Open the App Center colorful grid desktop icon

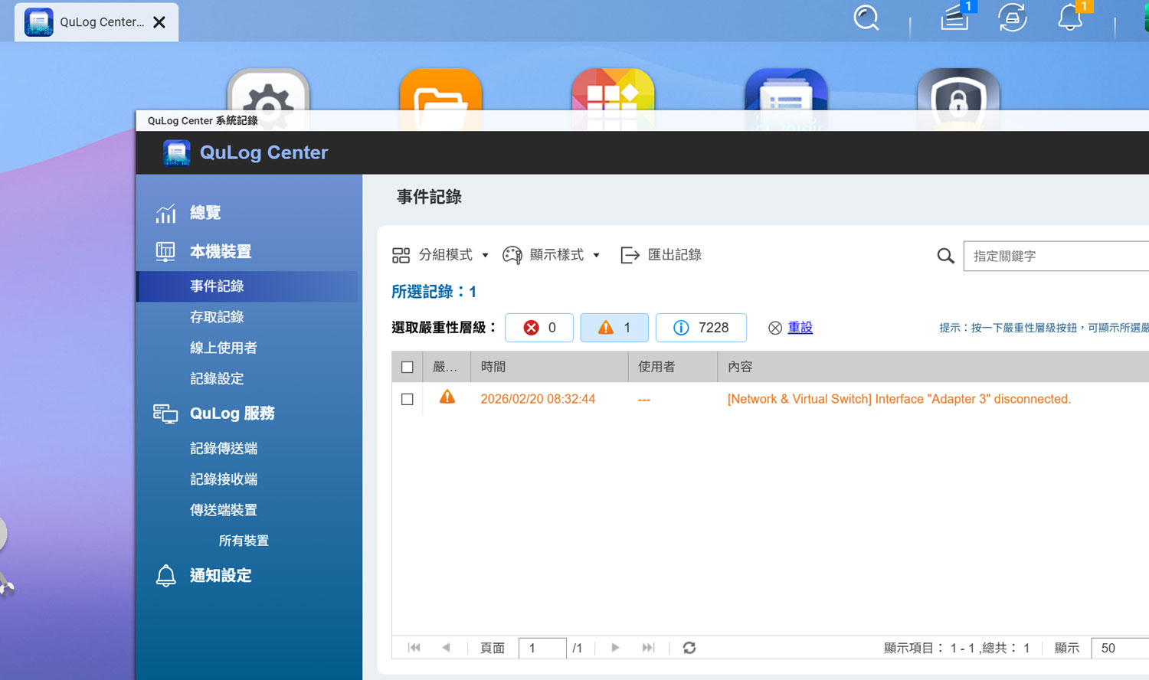click(613, 100)
